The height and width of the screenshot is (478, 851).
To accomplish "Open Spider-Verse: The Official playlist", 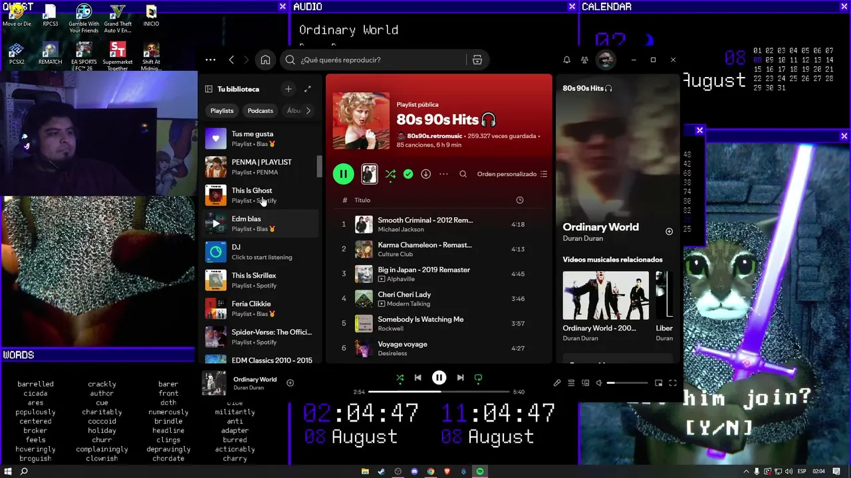I will click(261, 337).
